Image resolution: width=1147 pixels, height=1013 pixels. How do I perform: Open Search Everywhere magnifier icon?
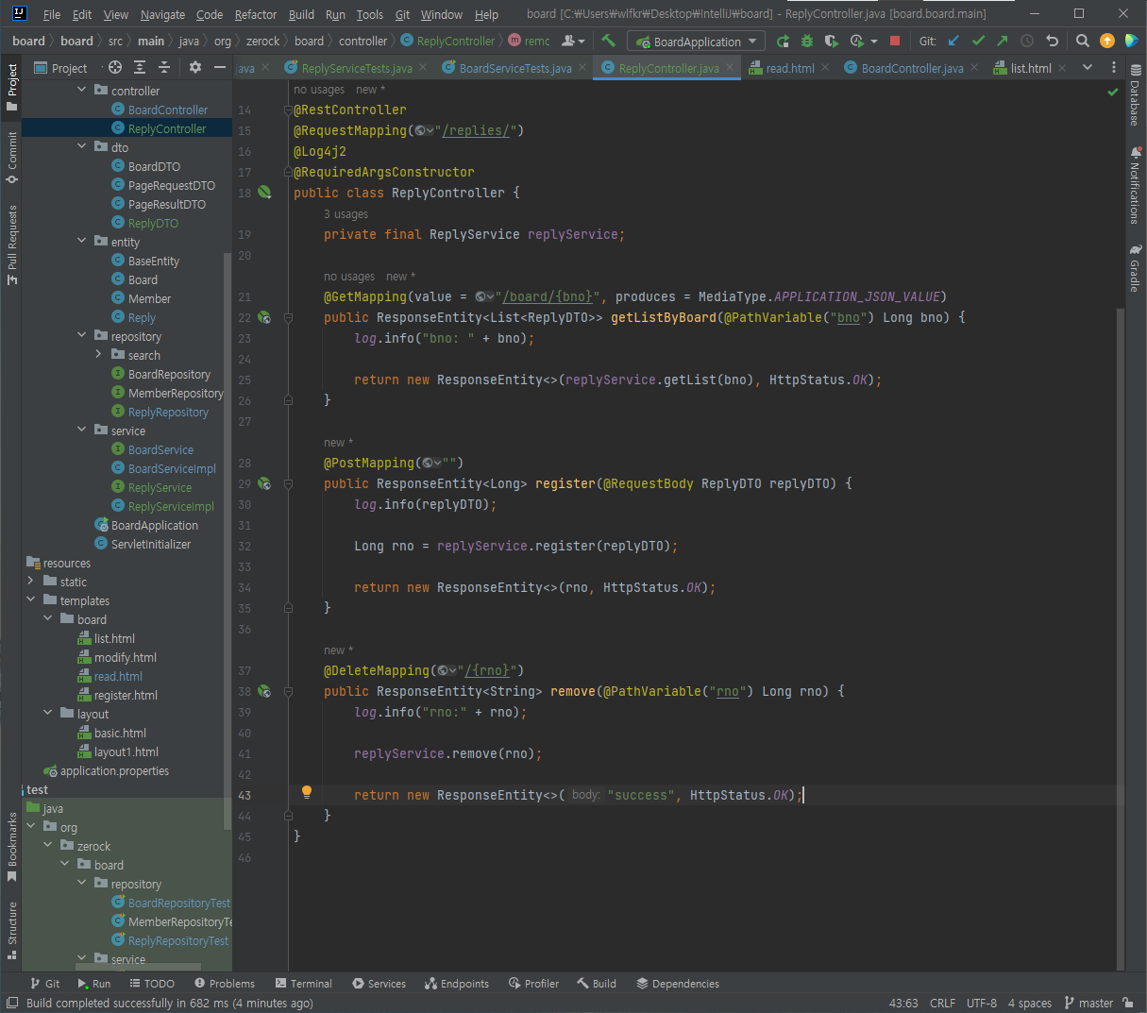(x=1083, y=41)
